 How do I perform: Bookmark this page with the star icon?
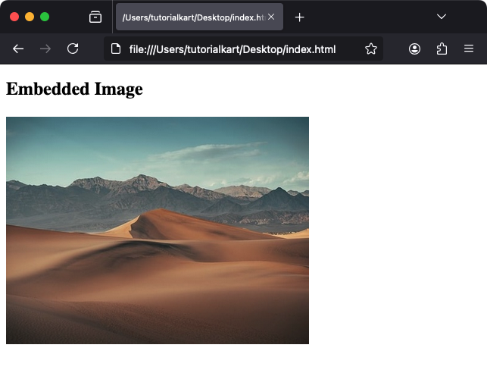point(370,49)
